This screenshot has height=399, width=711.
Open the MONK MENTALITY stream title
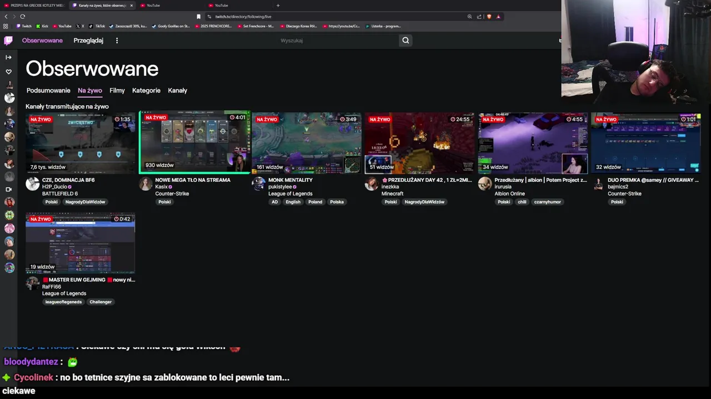pos(291,180)
